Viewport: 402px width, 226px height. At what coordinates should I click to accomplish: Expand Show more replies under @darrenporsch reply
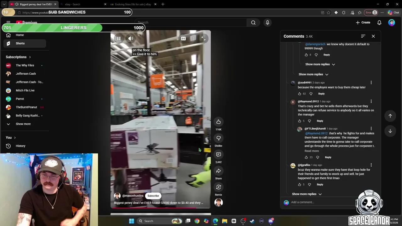pos(320,64)
